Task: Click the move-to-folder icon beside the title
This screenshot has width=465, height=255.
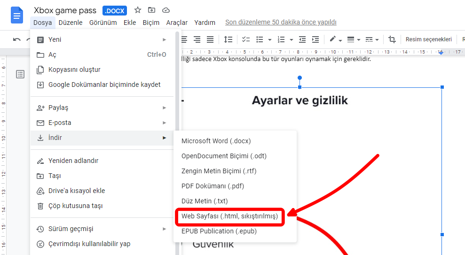Action: [x=151, y=10]
